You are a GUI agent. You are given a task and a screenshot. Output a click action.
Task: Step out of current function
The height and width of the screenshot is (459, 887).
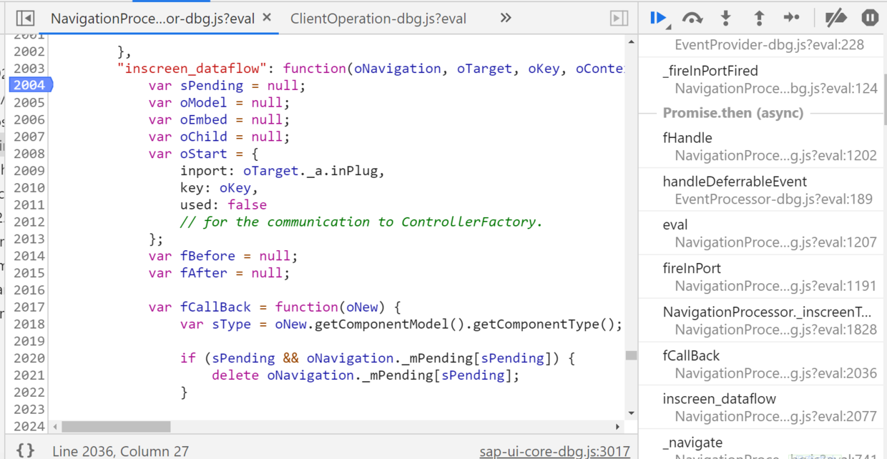tap(759, 18)
